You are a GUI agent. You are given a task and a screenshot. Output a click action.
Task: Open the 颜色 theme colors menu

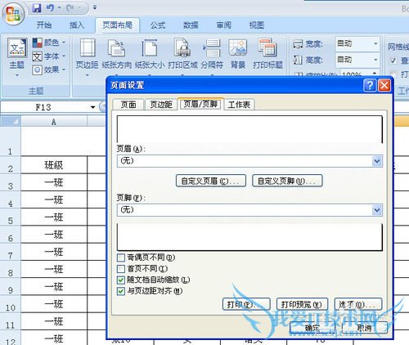click(x=49, y=43)
